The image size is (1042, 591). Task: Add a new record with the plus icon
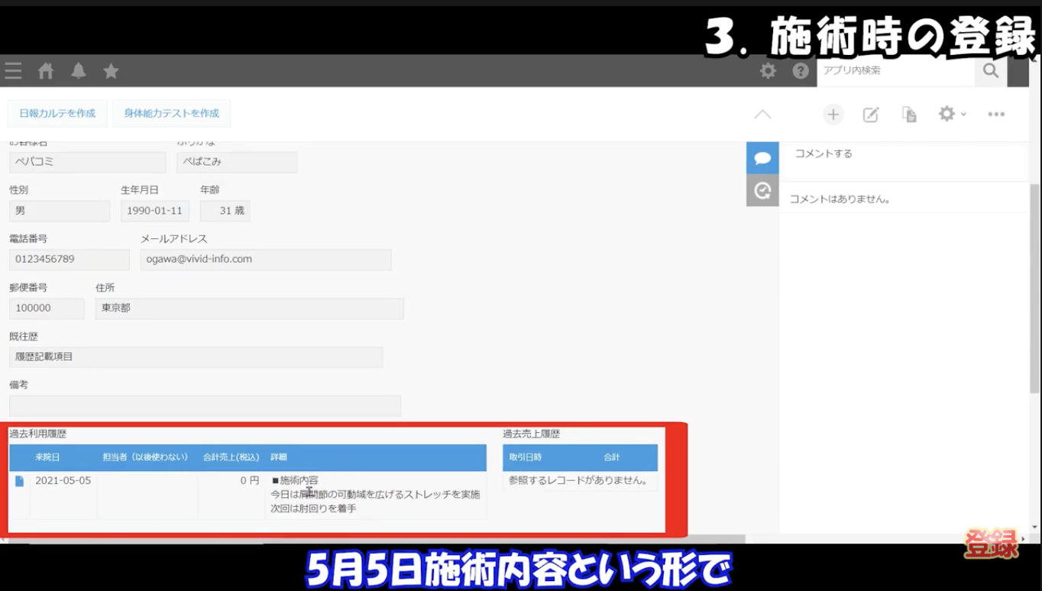pos(833,114)
